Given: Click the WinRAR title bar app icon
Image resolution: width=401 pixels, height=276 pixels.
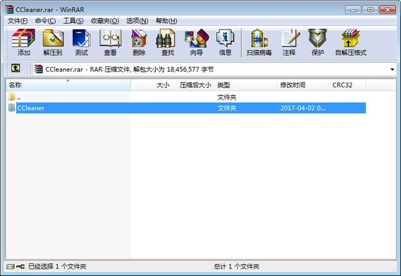Looking at the screenshot, I should (9, 9).
